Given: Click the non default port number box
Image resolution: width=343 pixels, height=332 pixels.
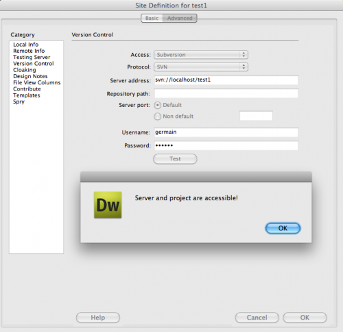Looking at the screenshot, I should coord(256,116).
